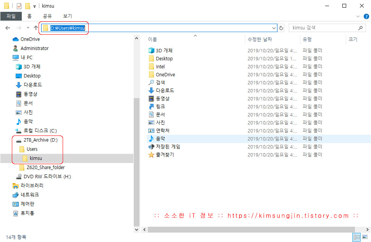Select 로컬 디스크 (C:) drive
371x242 pixels.
point(36,131)
